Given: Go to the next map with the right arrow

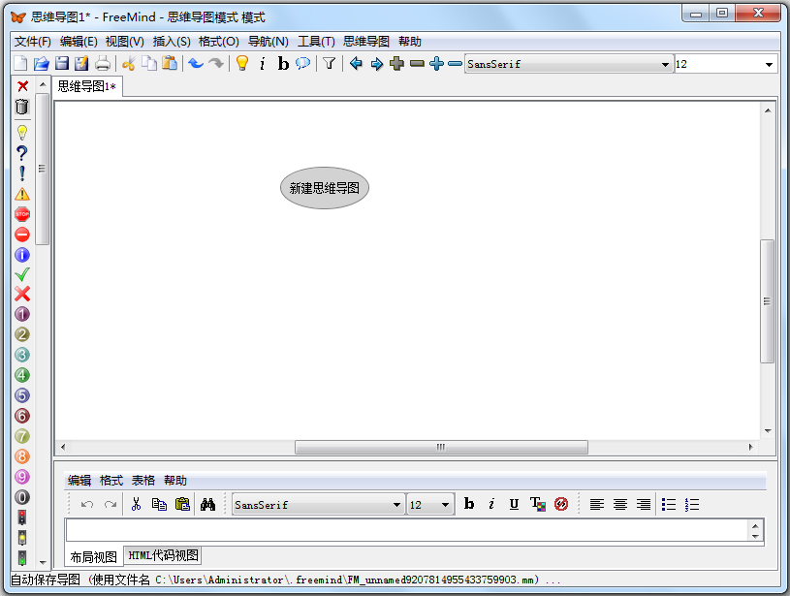Looking at the screenshot, I should [x=376, y=64].
